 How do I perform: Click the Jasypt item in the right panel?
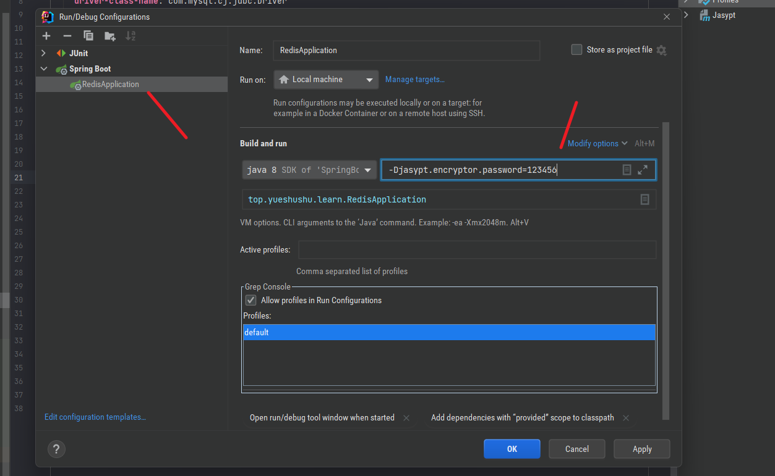click(x=724, y=15)
